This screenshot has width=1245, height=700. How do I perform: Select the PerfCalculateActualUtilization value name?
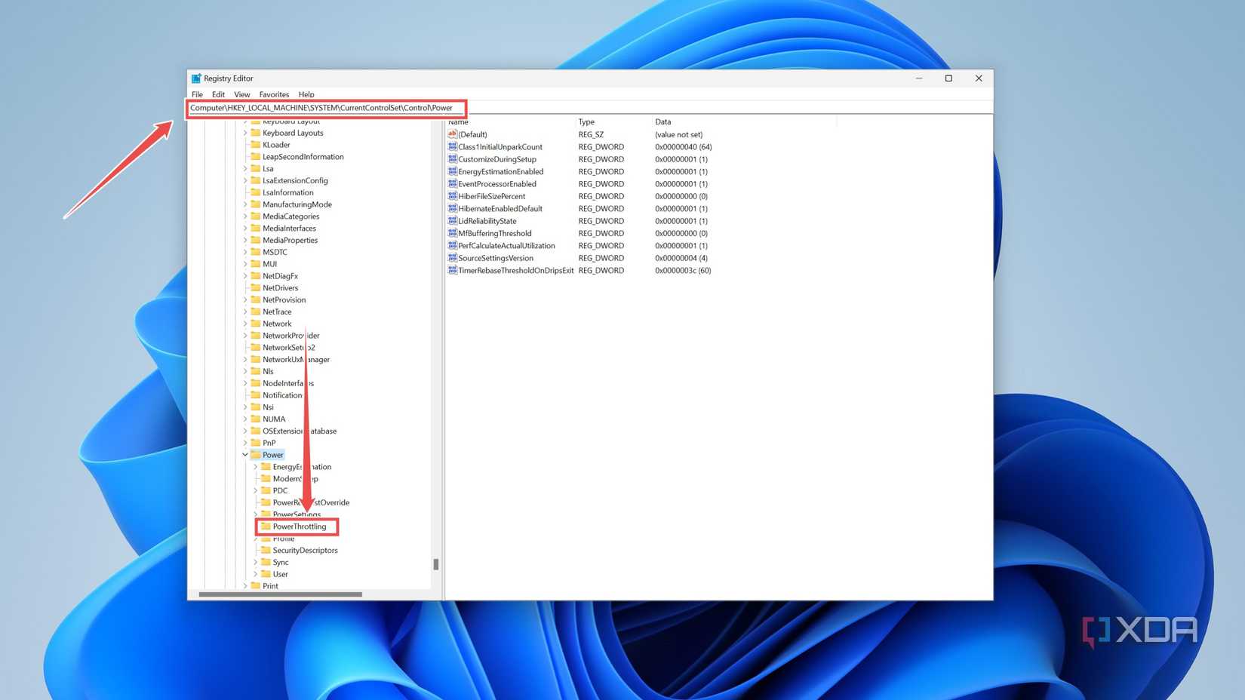pos(506,246)
